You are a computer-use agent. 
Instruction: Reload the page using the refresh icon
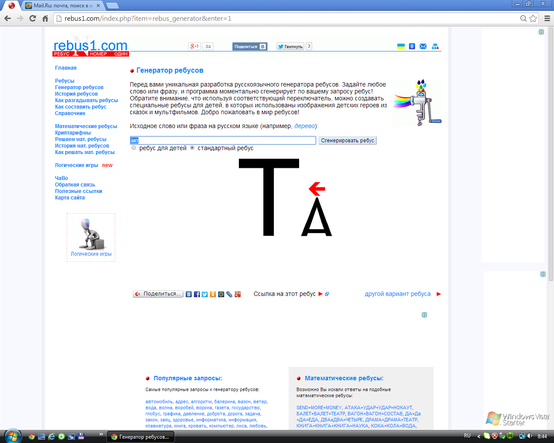32,18
